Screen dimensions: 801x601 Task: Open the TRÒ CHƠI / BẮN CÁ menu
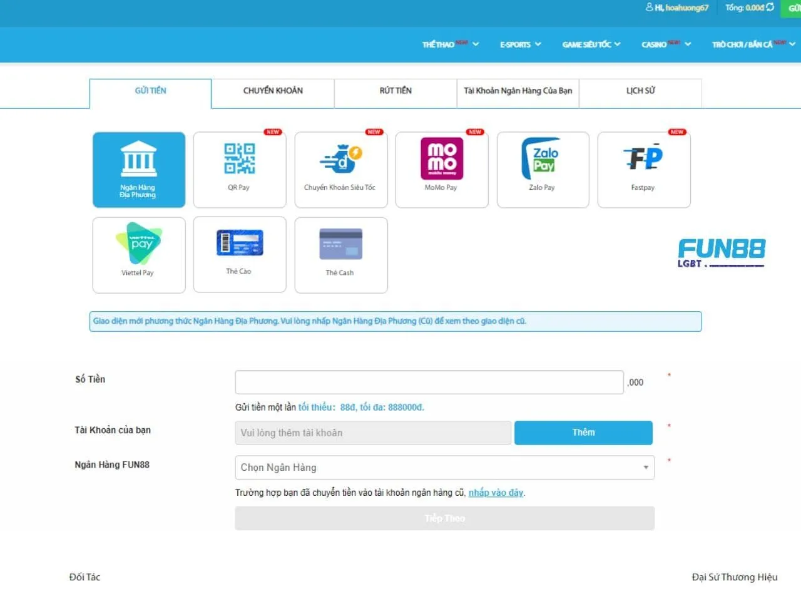[x=753, y=44]
